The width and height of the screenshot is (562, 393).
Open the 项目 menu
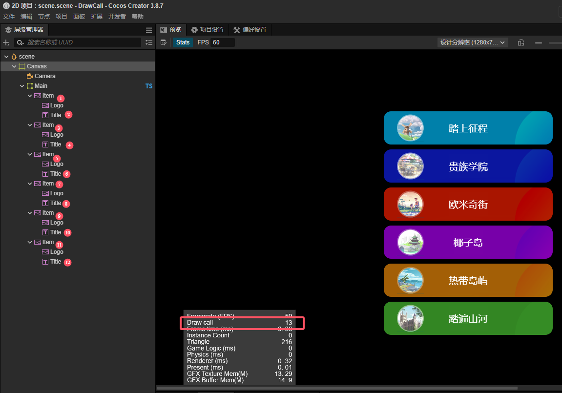click(x=62, y=17)
